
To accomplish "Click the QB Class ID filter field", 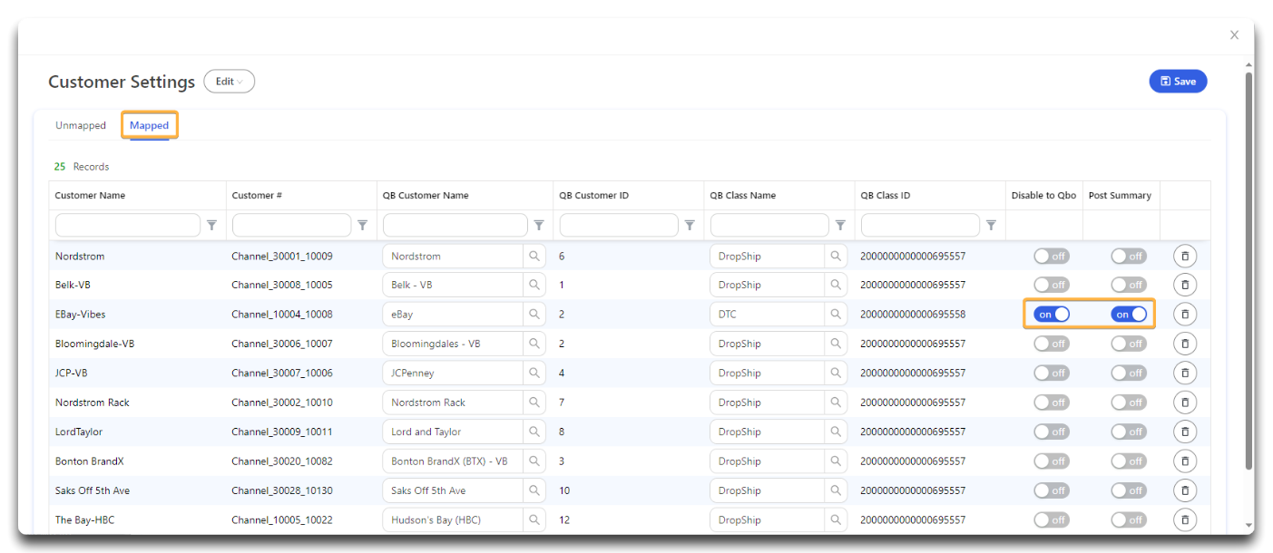I will coord(920,225).
